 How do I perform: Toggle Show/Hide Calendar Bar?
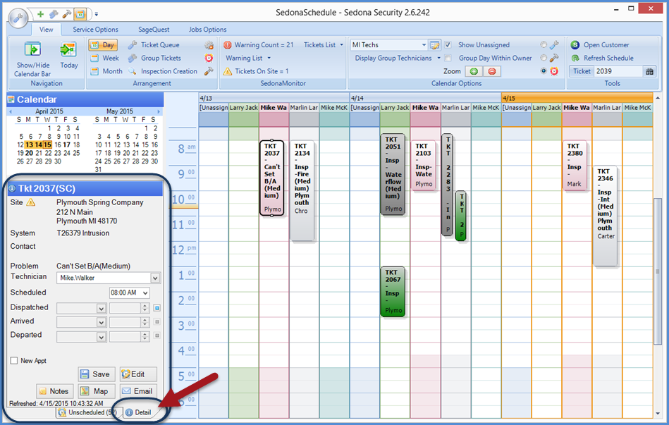(32, 59)
